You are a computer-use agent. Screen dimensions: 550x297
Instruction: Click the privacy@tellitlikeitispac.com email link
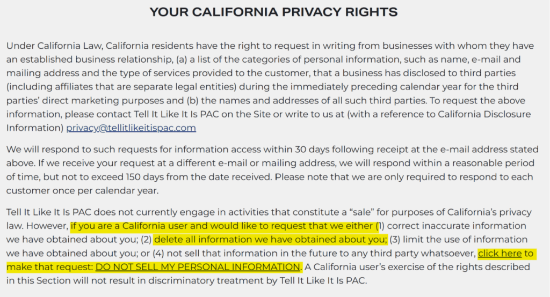pos(131,128)
